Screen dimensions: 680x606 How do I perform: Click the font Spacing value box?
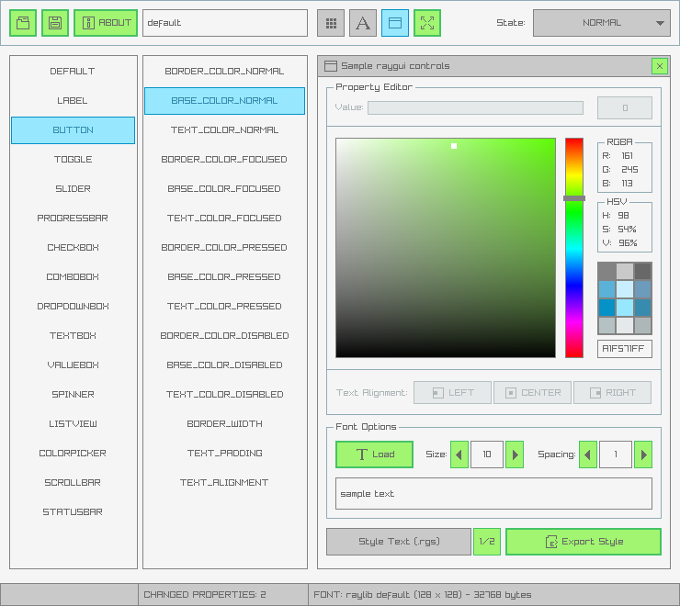pyautogui.click(x=616, y=454)
